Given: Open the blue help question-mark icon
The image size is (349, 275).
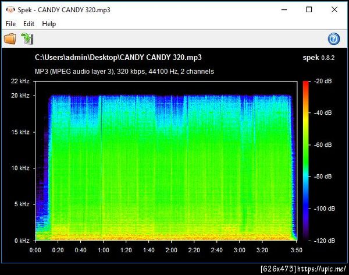Looking at the screenshot, I should tap(334, 39).
